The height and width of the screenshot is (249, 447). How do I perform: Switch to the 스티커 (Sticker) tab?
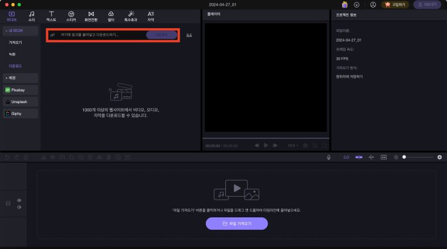point(71,16)
